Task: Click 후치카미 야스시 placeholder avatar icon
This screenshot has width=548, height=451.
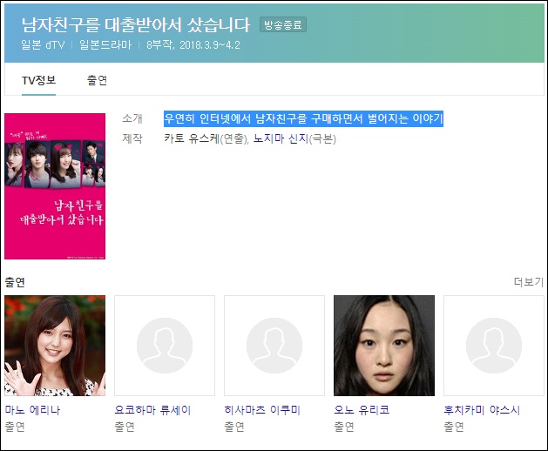Action: click(x=494, y=346)
